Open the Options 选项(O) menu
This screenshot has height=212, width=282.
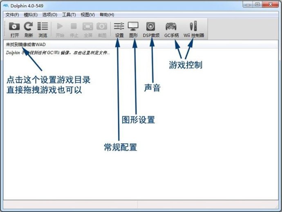[50, 15]
